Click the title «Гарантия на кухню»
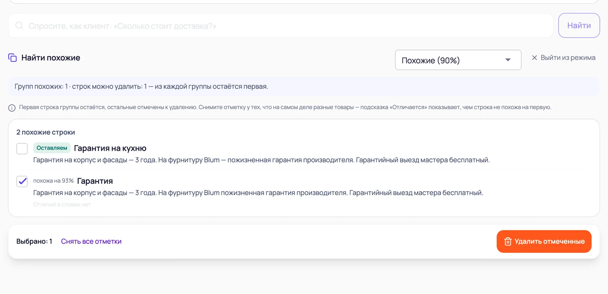 tap(110, 148)
